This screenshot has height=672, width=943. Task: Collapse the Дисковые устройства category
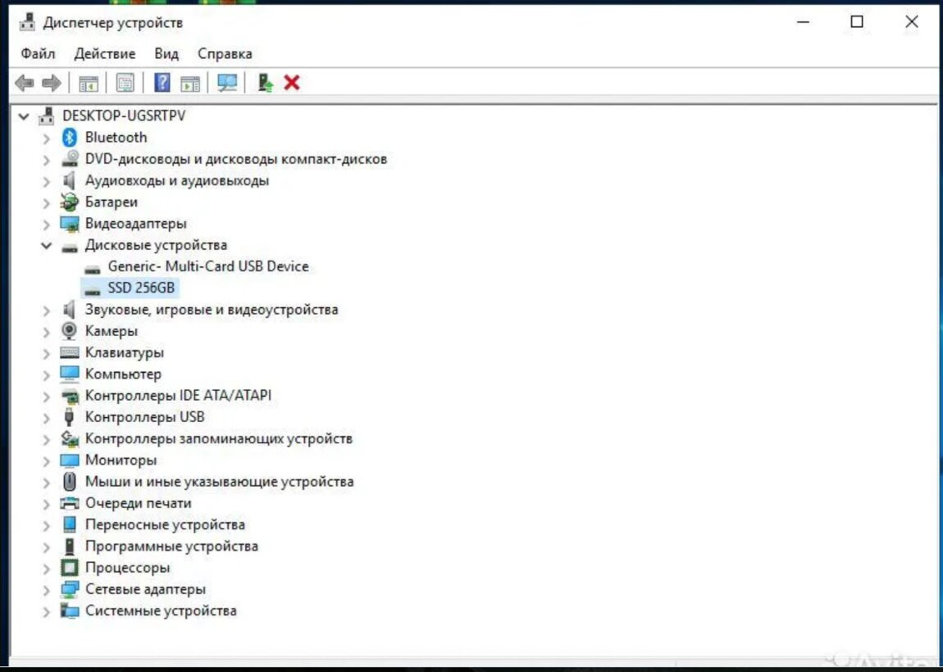(x=47, y=245)
